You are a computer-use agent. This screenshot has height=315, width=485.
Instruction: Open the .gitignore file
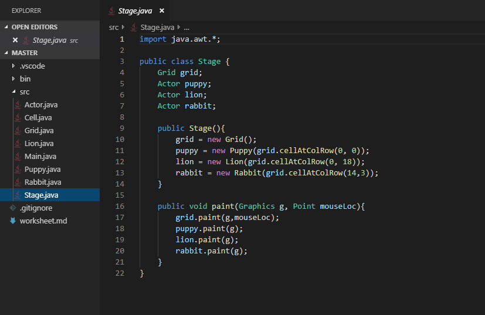[36, 208]
